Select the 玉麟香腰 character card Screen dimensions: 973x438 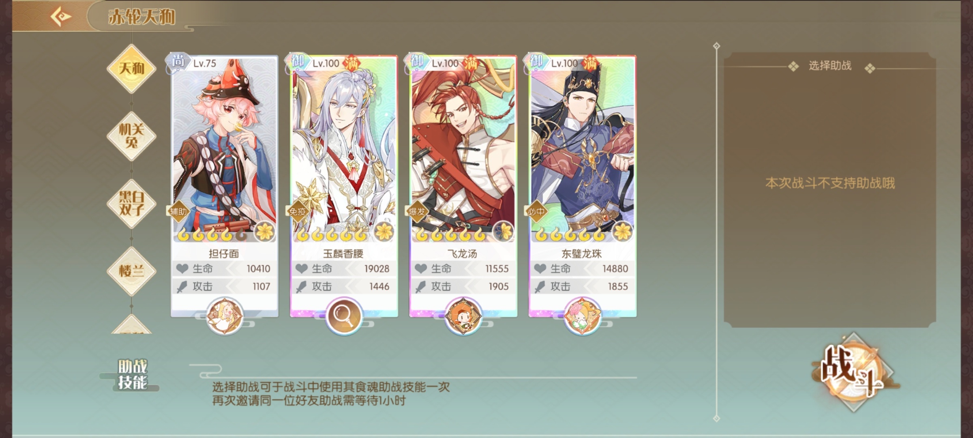click(344, 186)
